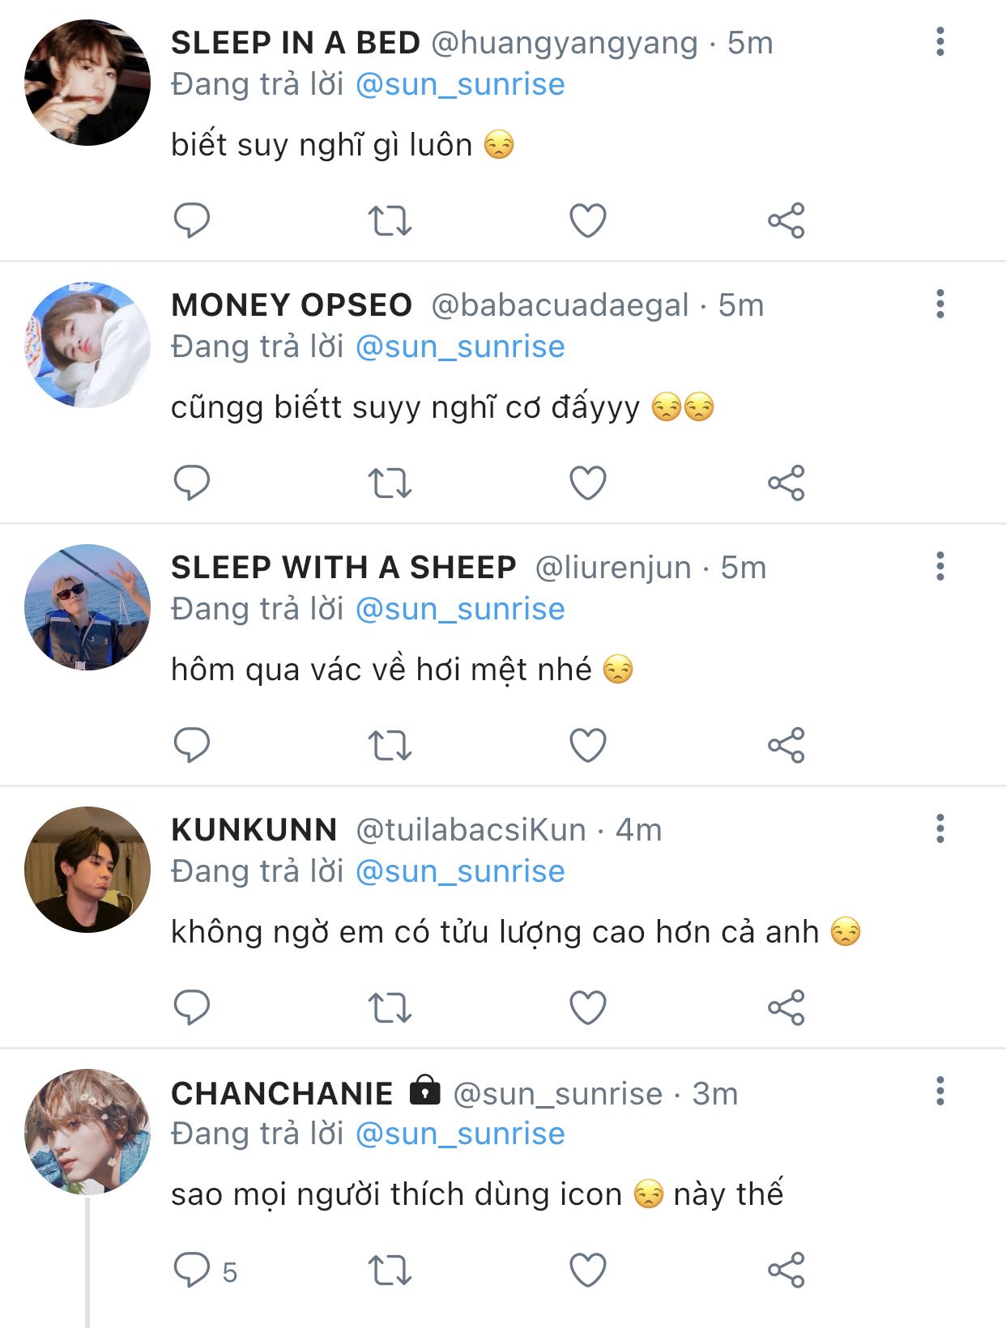Retweet MONEY OPSEO's reply
Image resolution: width=1006 pixels, height=1328 pixels.
[390, 483]
